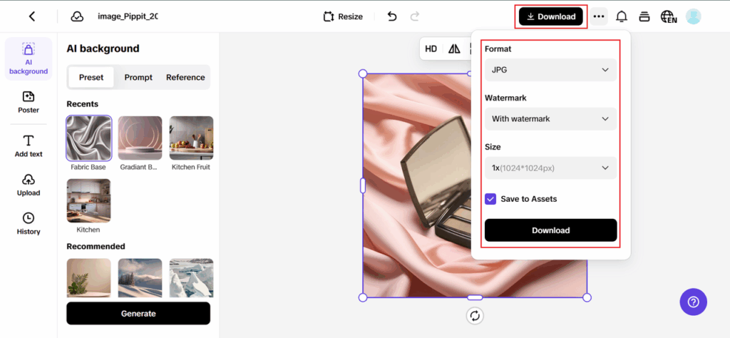Click the back arrow icon
The width and height of the screenshot is (730, 338).
click(32, 16)
